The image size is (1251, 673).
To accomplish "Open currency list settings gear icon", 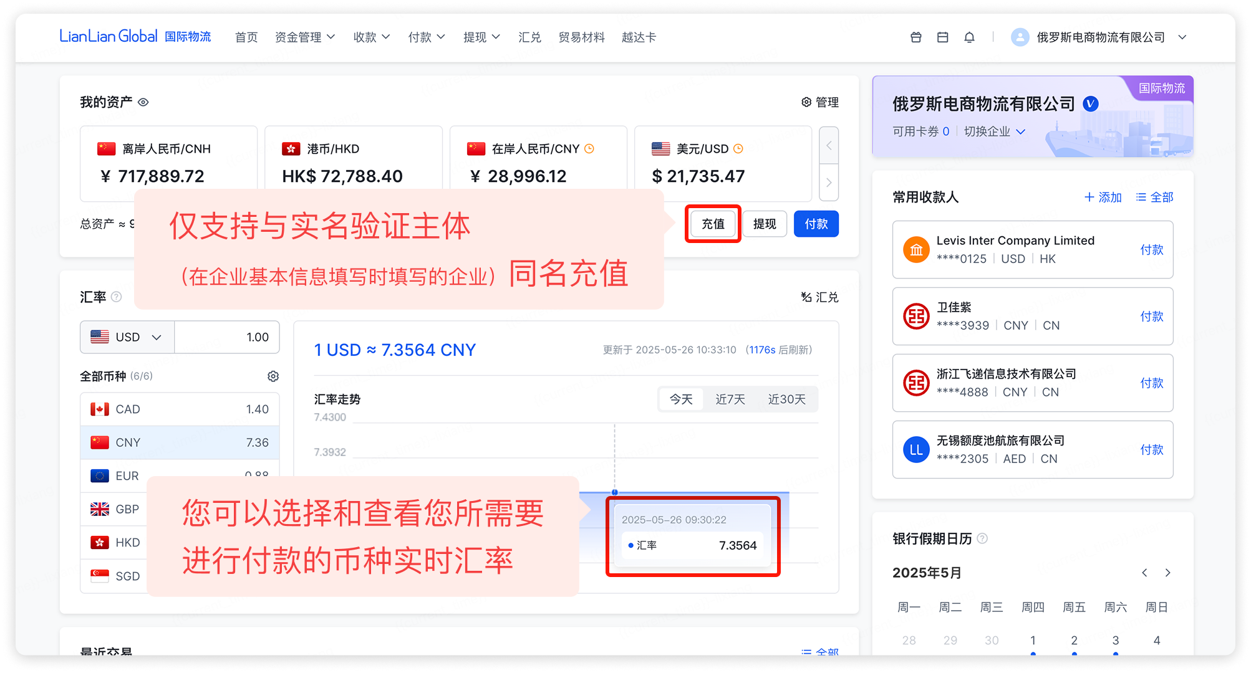I will point(273,376).
